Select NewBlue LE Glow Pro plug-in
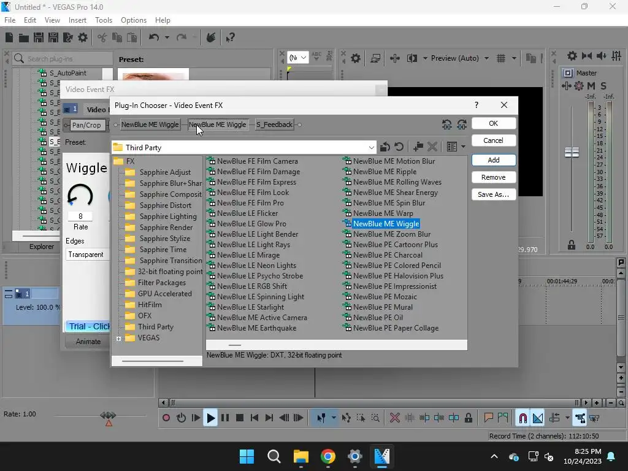 click(251, 224)
